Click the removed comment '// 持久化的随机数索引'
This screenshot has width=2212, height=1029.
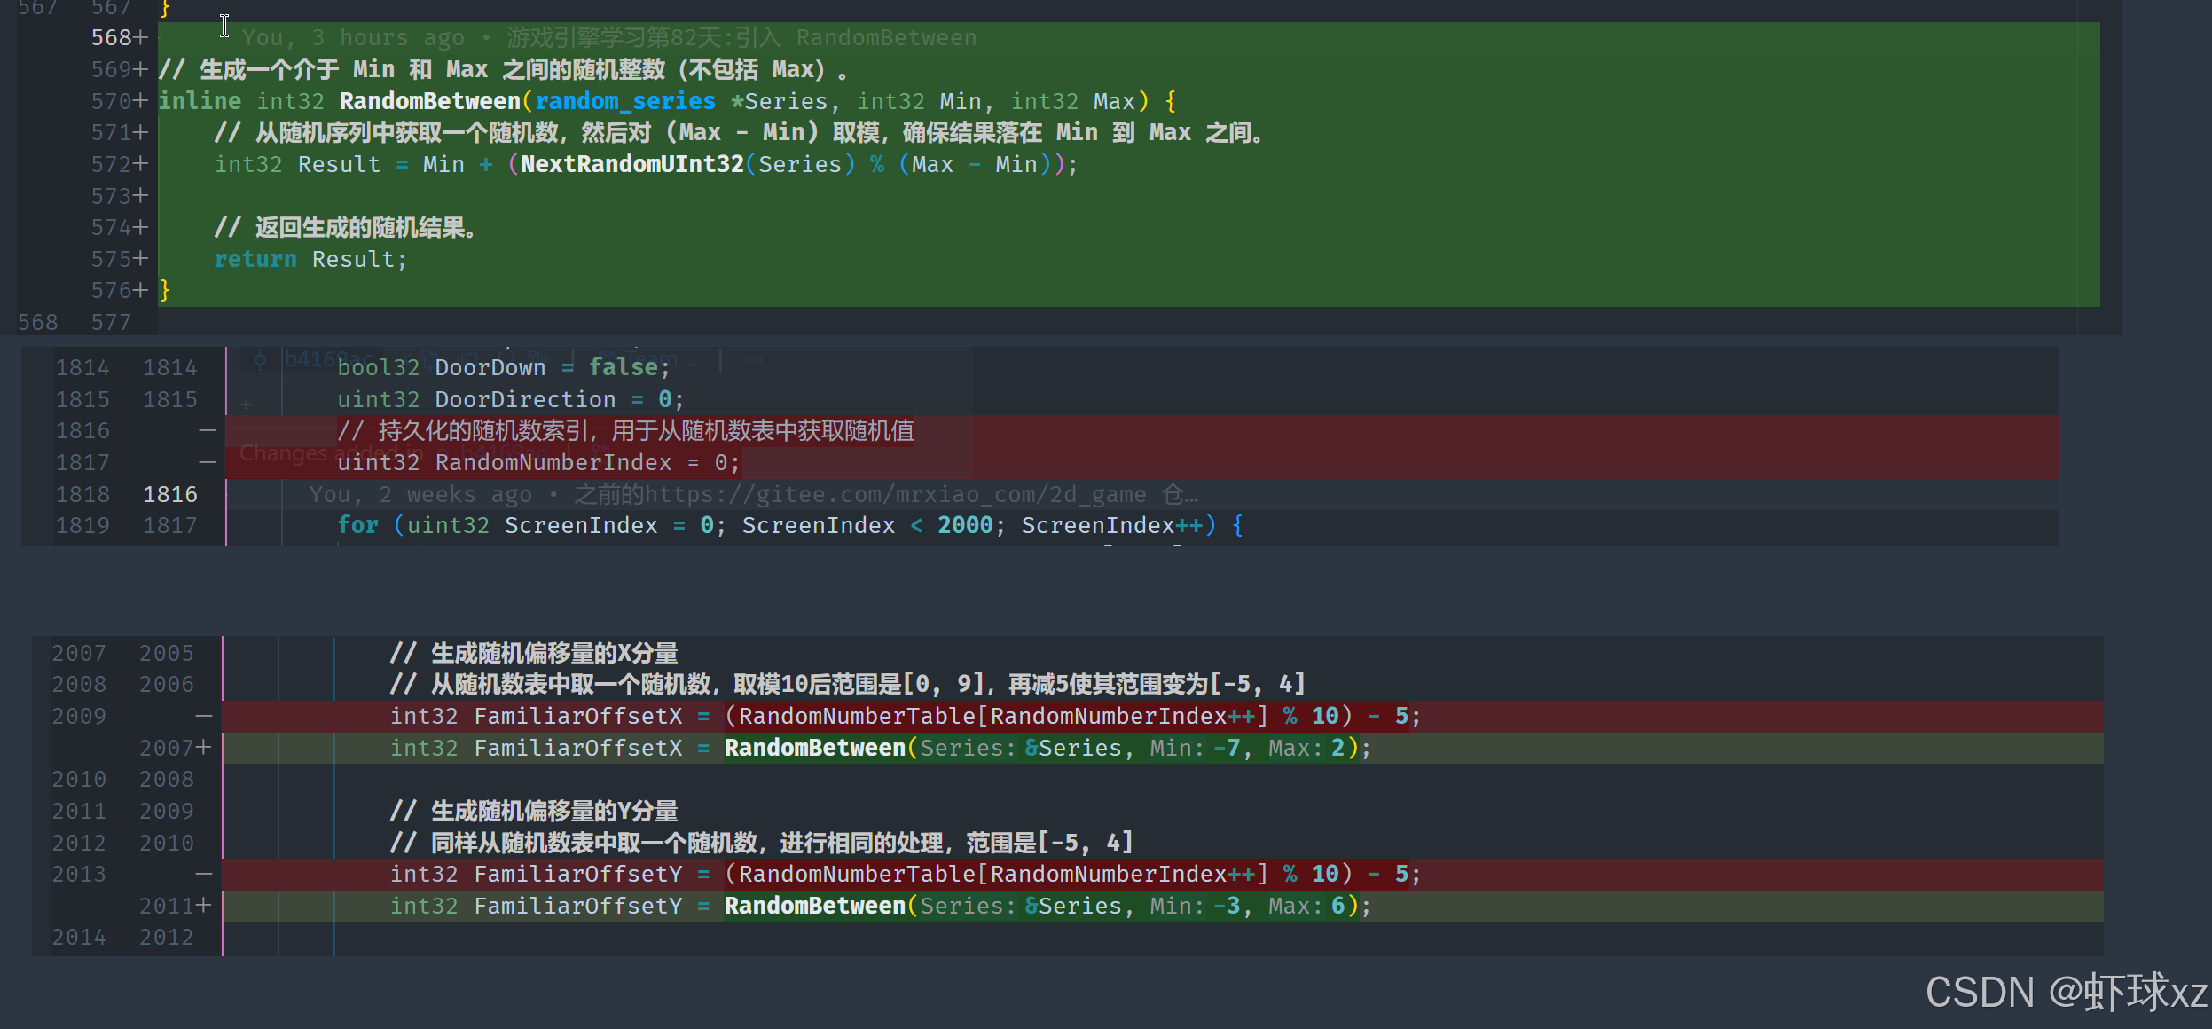625,431
